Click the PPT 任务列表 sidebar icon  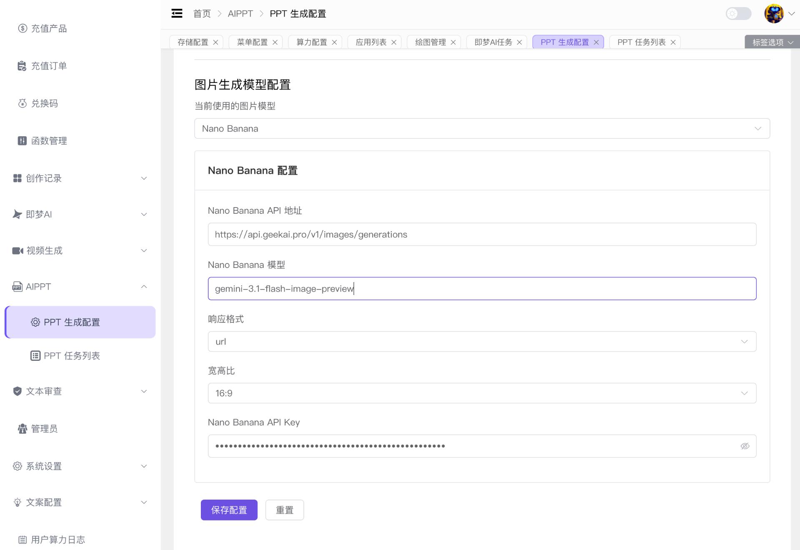[x=35, y=355]
